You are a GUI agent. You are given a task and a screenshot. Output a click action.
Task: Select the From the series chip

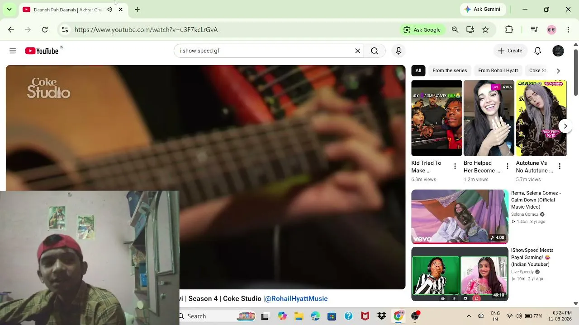point(450,71)
